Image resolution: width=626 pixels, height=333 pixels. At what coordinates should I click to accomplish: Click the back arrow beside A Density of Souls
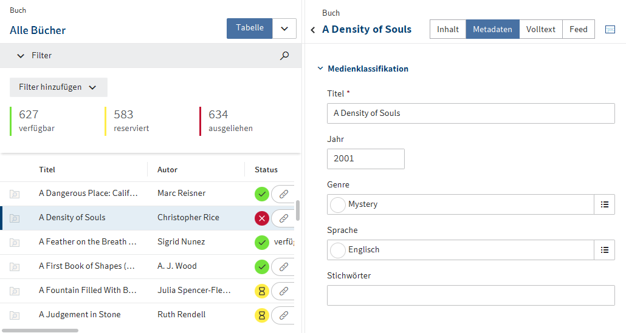coord(313,30)
